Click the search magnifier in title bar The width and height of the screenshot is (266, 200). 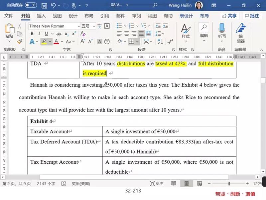coord(155,5)
